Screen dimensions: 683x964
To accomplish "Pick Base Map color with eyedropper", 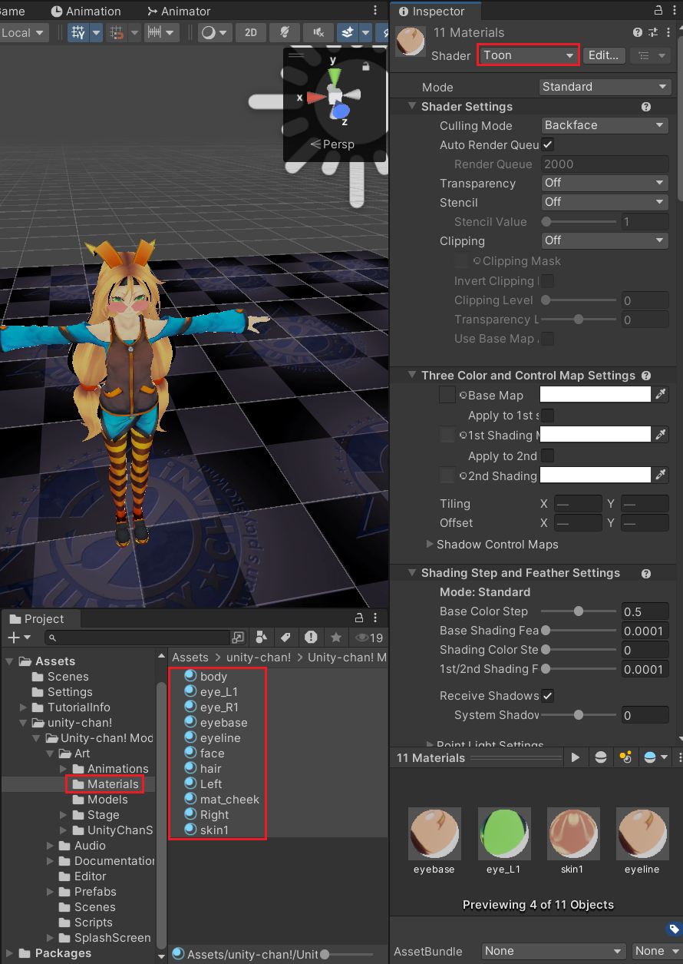I will [661, 395].
